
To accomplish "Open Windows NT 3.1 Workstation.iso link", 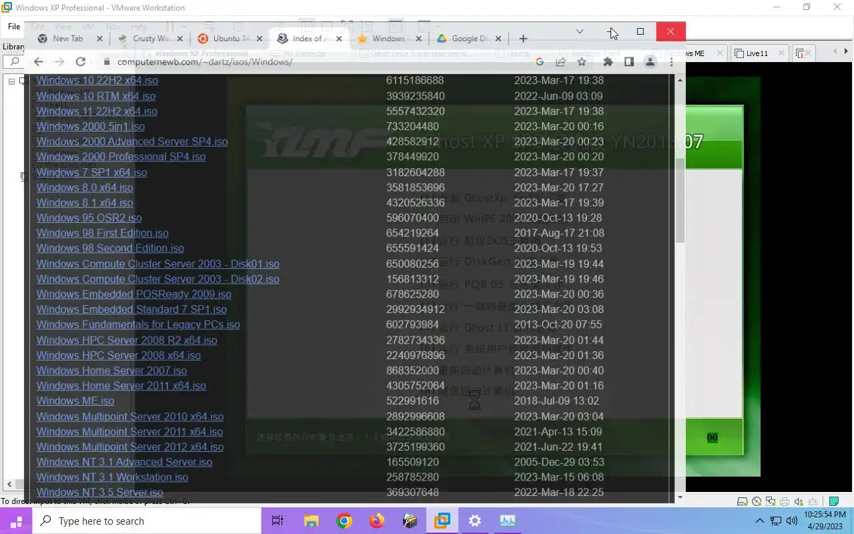I will click(112, 477).
